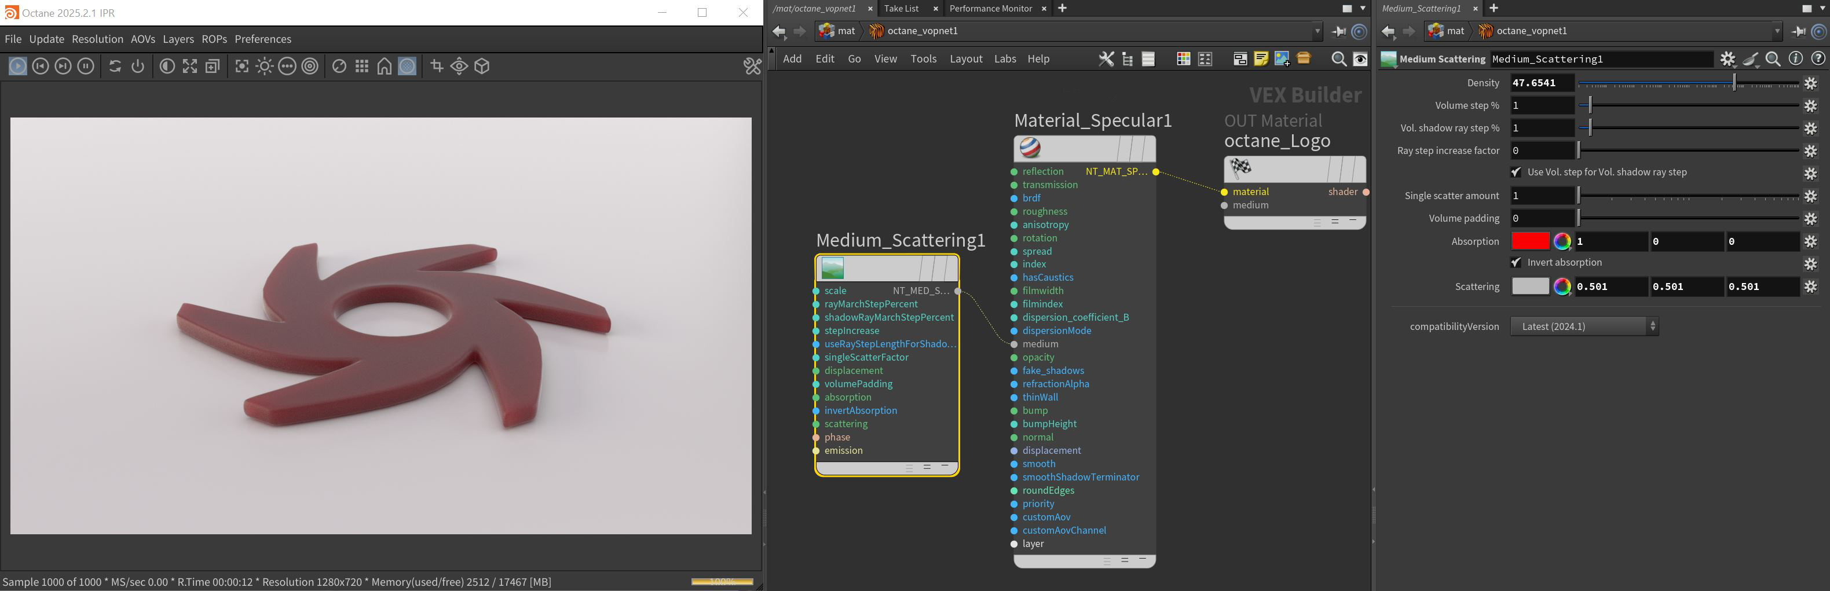Click the Density value input field

(1541, 82)
